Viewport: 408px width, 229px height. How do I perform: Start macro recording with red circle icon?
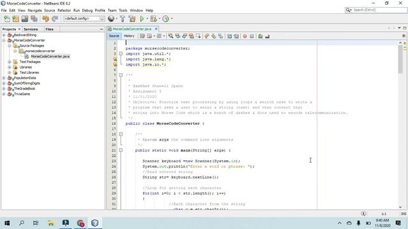(245, 36)
